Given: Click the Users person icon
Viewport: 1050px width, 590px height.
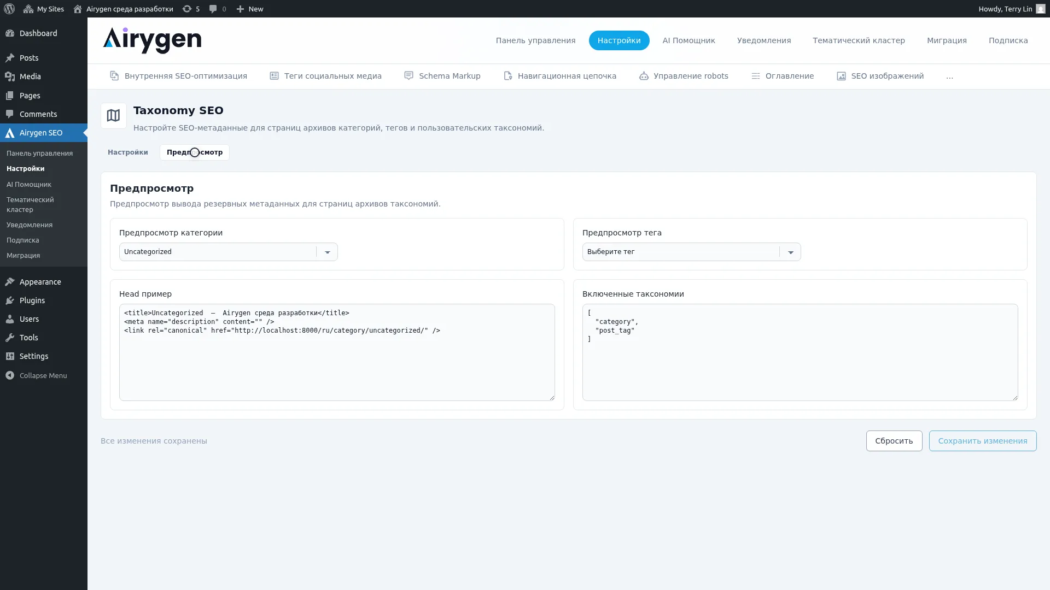Looking at the screenshot, I should [x=10, y=319].
